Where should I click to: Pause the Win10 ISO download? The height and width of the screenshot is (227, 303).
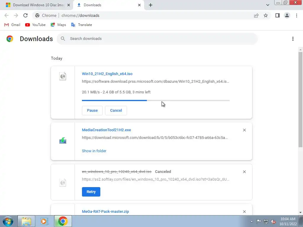[92, 111]
